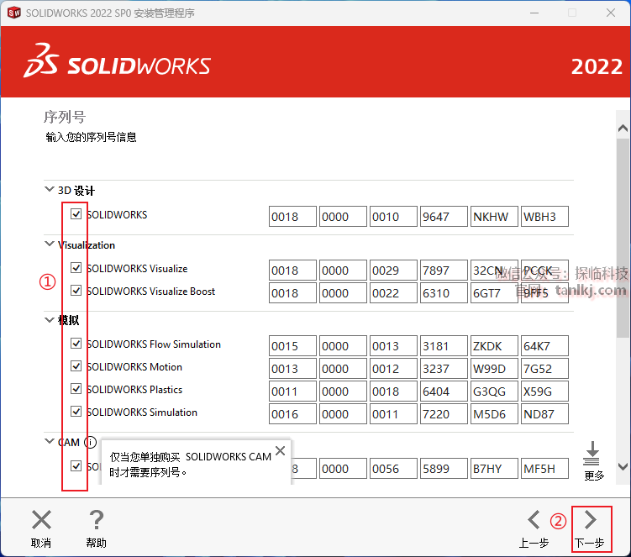631x557 pixels.
Task: Proceed with the next step arrow
Action: point(591,520)
